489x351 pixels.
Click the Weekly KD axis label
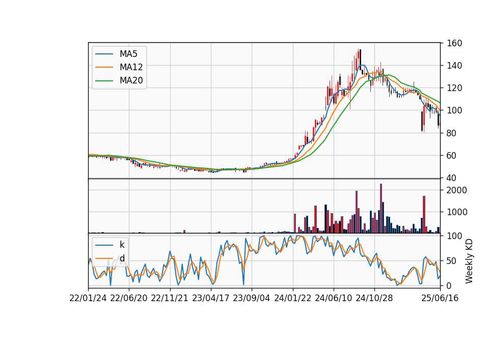coord(469,261)
